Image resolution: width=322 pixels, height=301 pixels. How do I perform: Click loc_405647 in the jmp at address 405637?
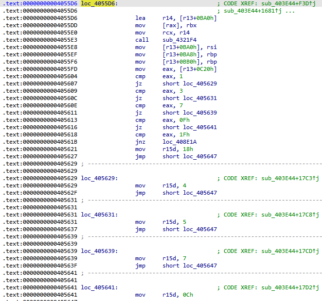200,229
